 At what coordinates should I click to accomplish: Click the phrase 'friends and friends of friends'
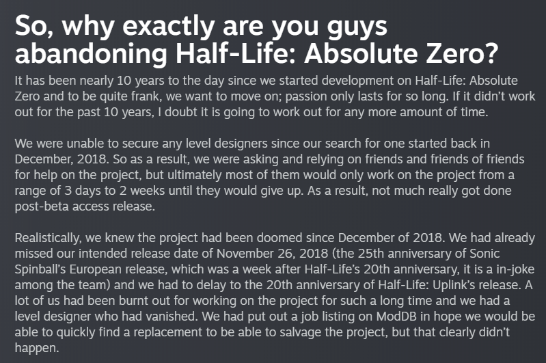[445, 159]
